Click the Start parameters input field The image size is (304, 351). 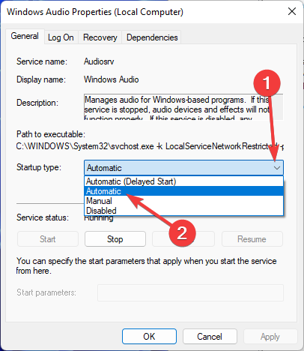(190, 292)
